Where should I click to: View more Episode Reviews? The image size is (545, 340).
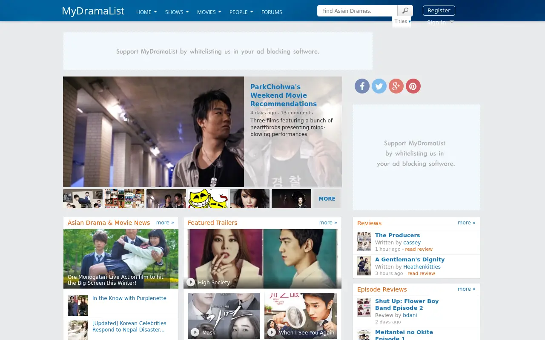tap(466, 289)
